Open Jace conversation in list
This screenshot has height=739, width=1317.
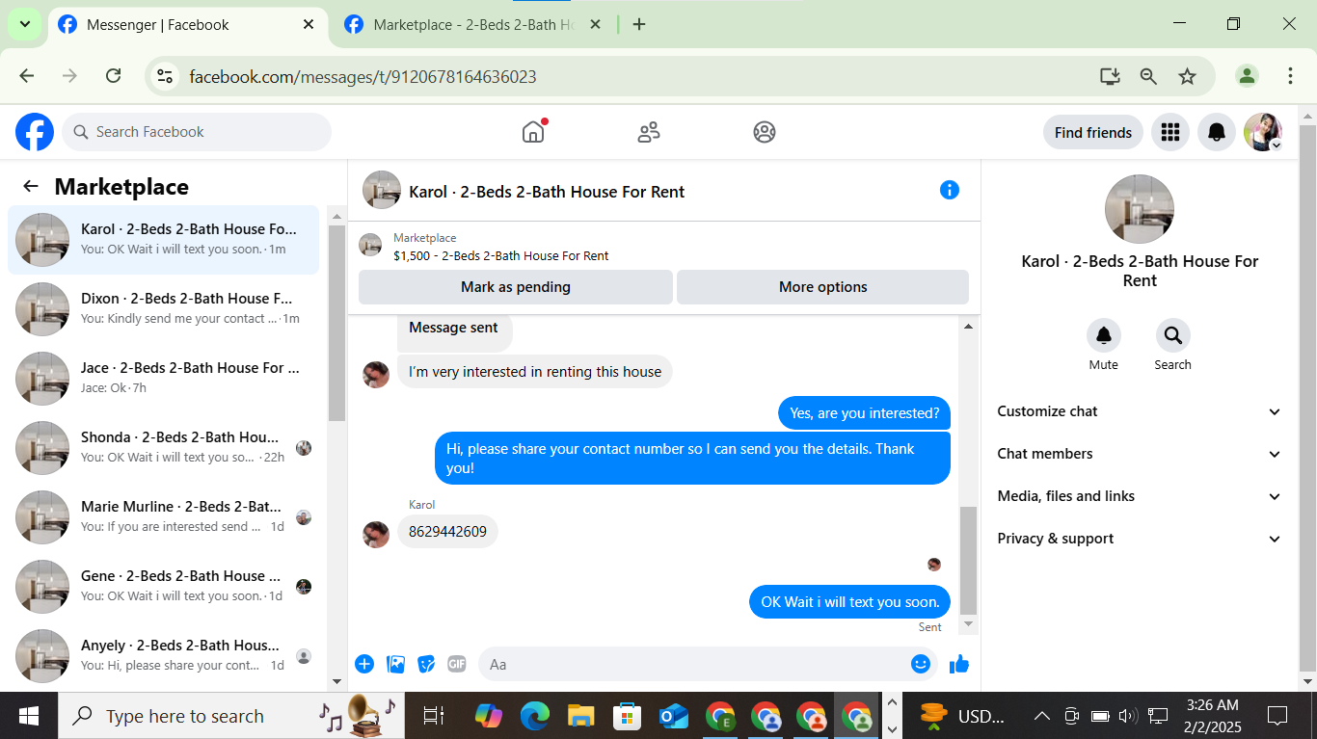click(x=164, y=378)
